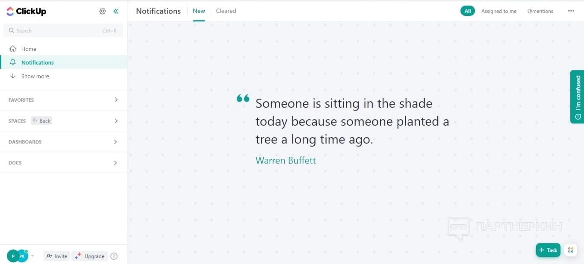Open the sidebar settings gear
The image size is (584, 264).
coord(103,12)
